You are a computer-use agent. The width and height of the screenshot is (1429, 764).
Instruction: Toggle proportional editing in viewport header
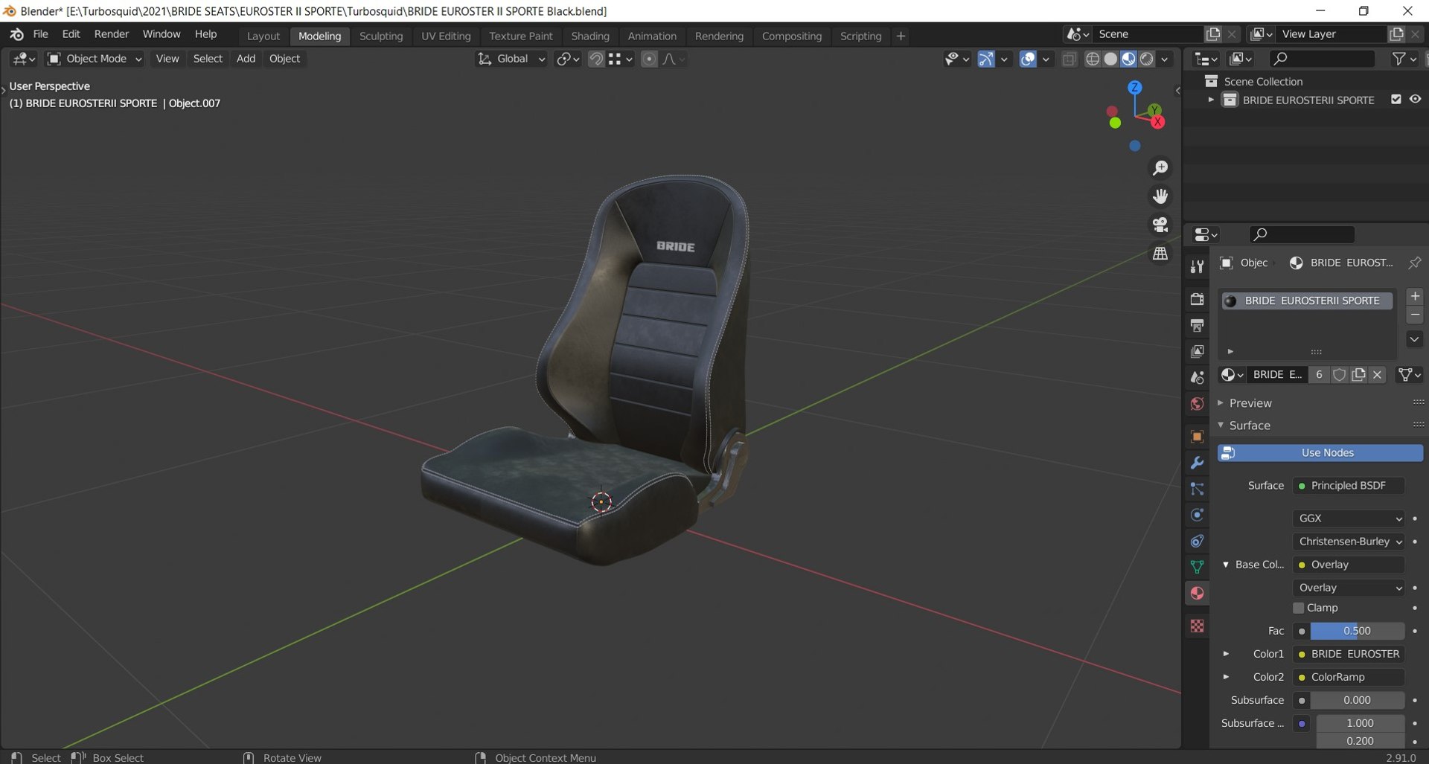click(649, 59)
